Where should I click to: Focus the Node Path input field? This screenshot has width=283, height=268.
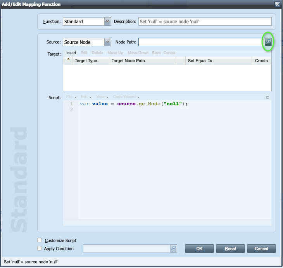point(202,42)
